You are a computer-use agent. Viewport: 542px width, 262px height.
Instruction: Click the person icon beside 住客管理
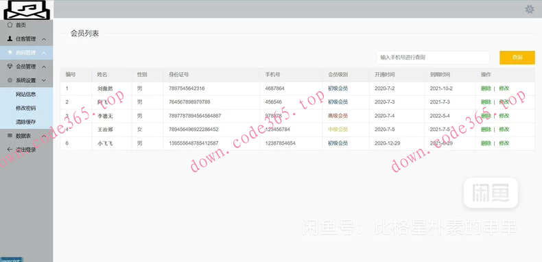click(x=10, y=38)
